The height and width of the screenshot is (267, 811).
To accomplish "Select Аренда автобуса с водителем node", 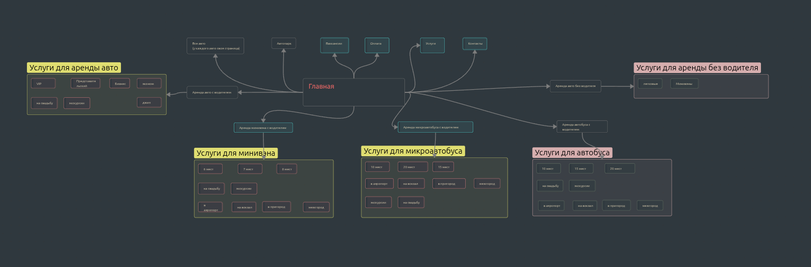I will point(582,127).
